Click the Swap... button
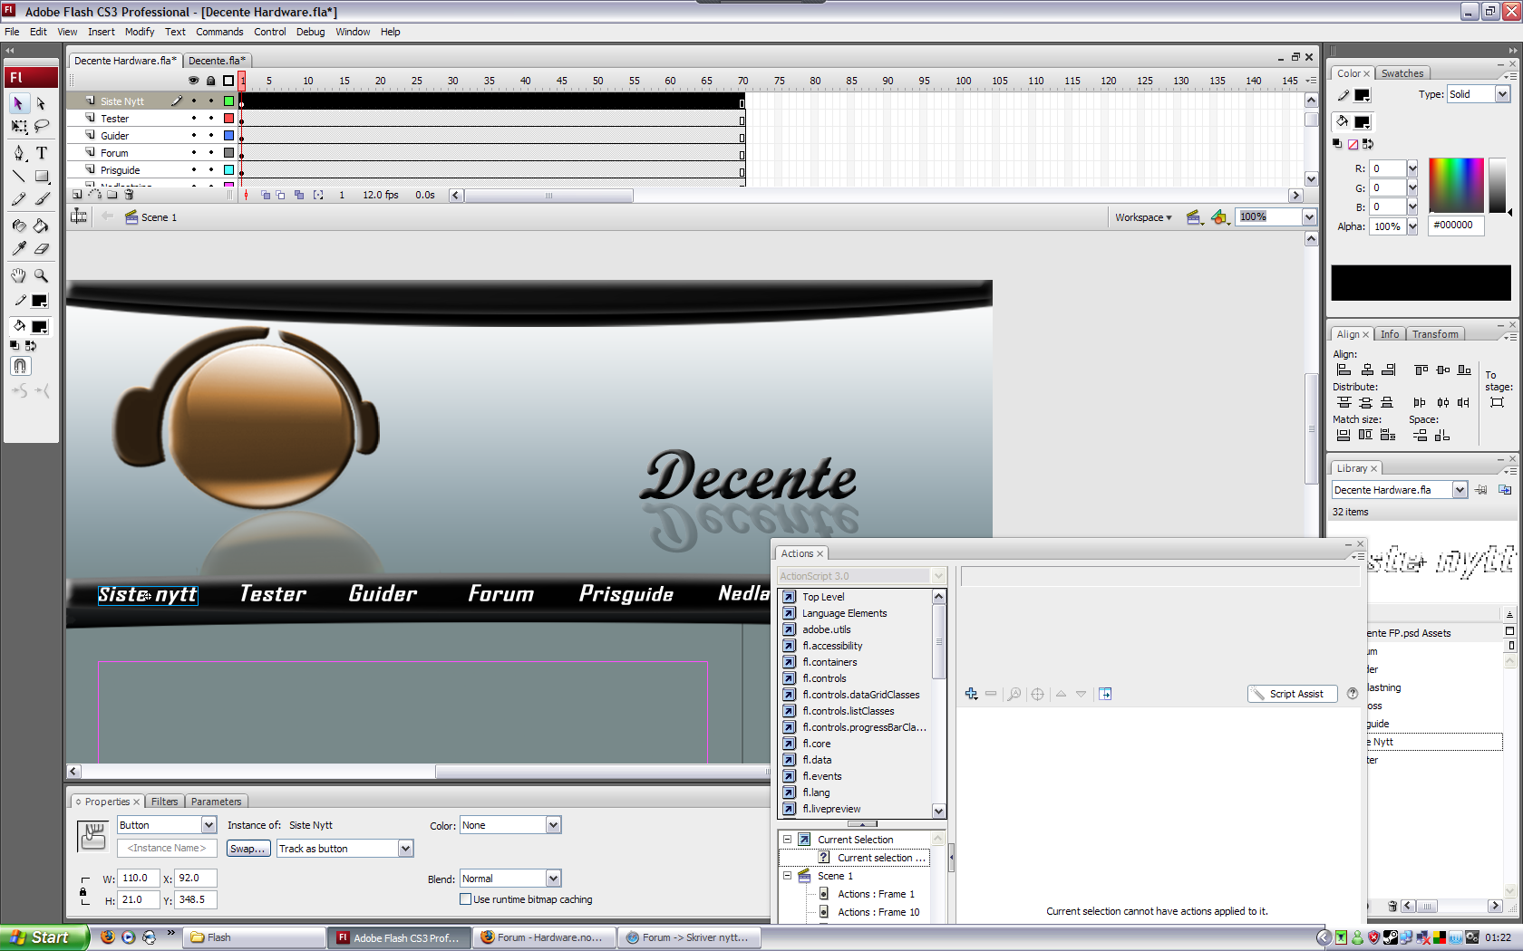 [247, 849]
